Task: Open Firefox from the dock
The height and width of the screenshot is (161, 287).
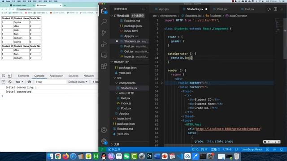Action: pos(65,156)
